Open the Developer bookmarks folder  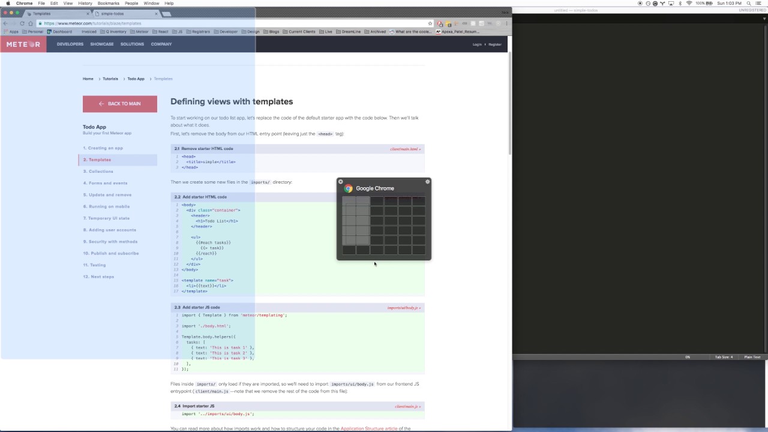(x=226, y=32)
